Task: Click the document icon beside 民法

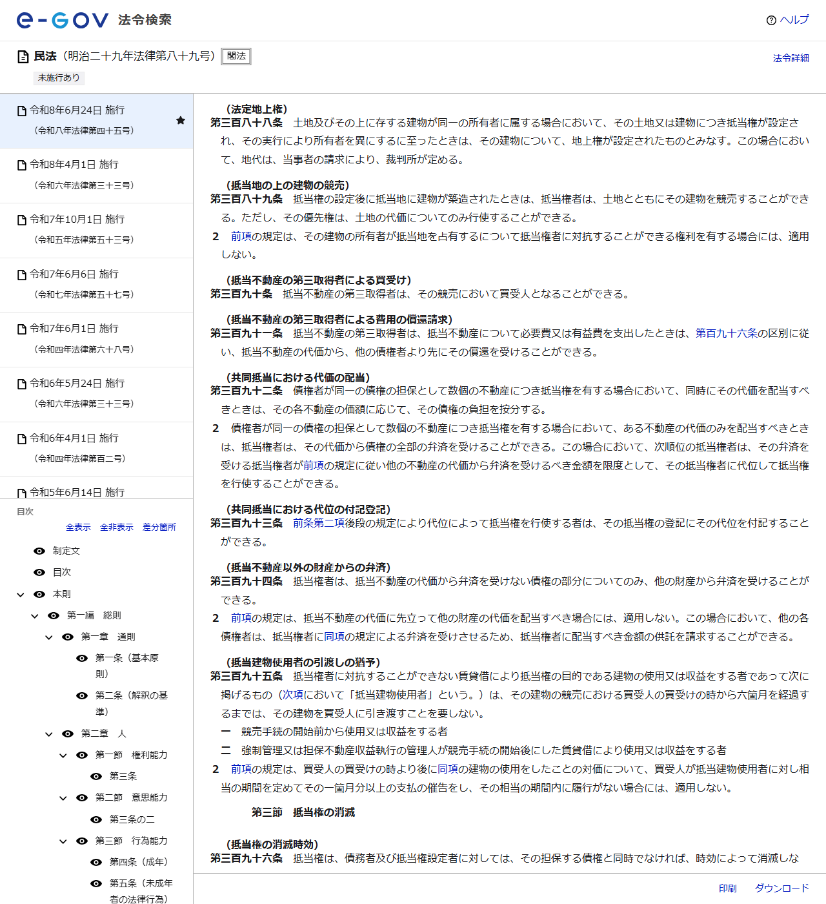Action: click(x=23, y=57)
